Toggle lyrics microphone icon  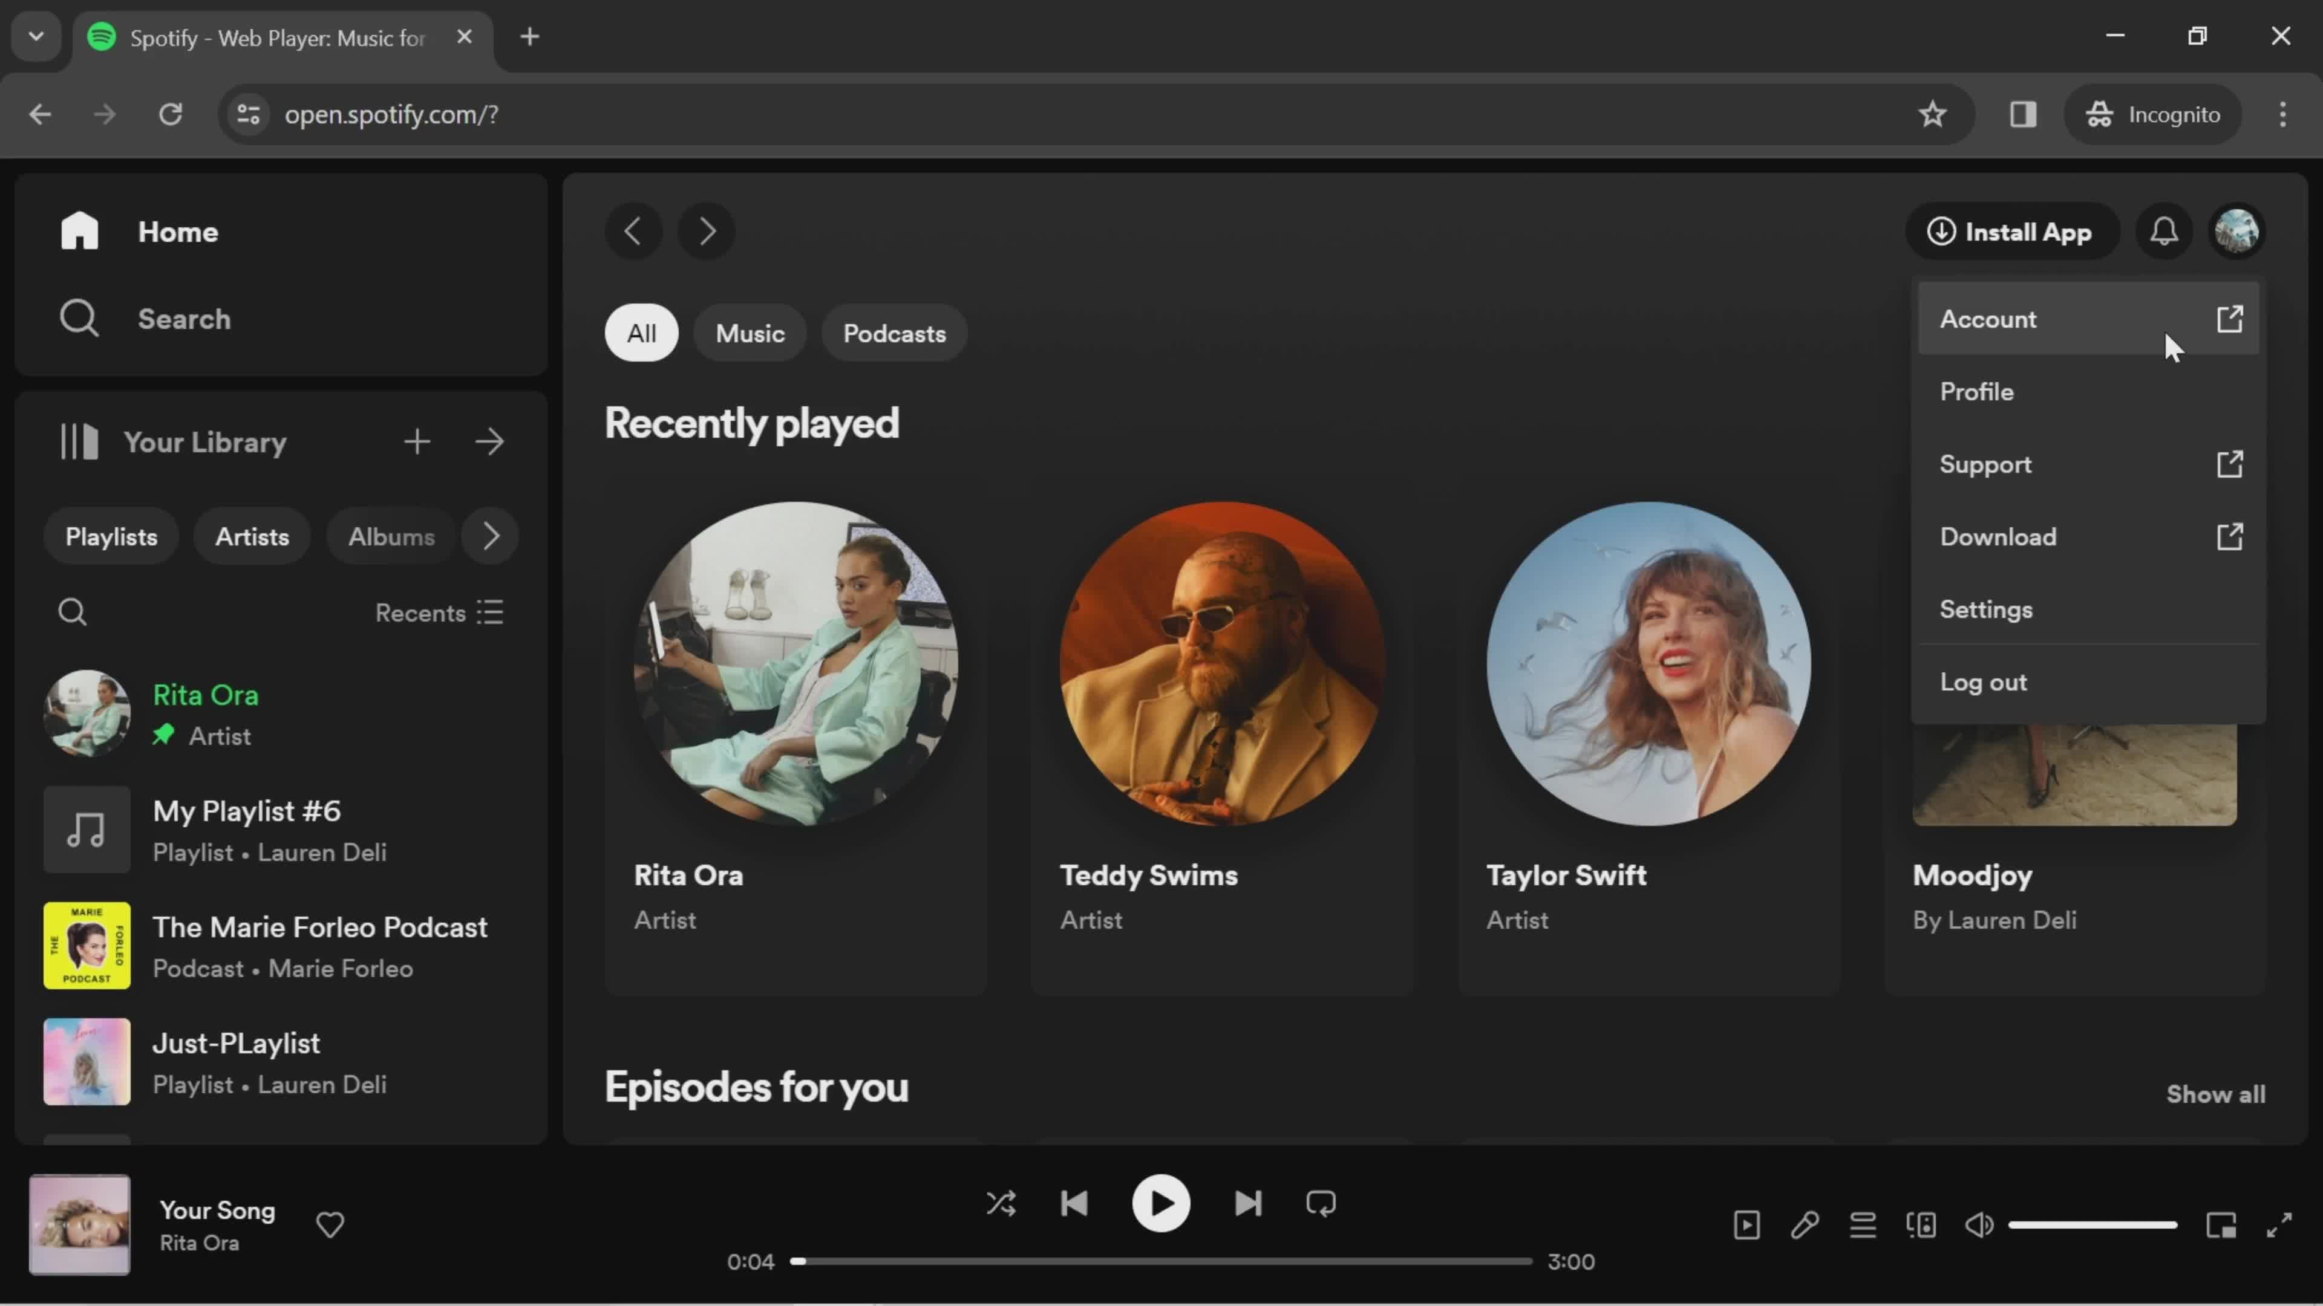click(x=1805, y=1225)
